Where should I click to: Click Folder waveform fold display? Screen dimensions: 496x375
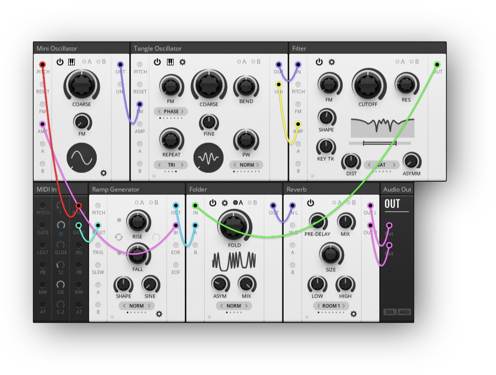click(234, 261)
